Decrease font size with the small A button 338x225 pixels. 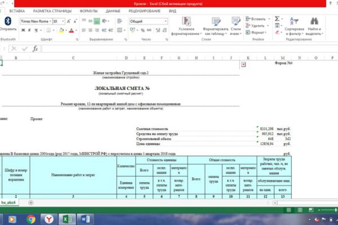(75, 21)
